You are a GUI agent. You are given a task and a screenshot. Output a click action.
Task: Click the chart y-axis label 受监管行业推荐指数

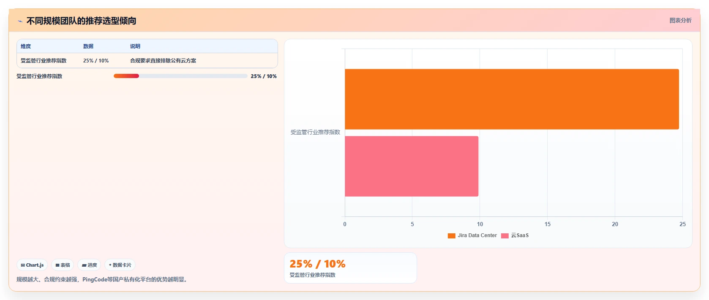315,132
